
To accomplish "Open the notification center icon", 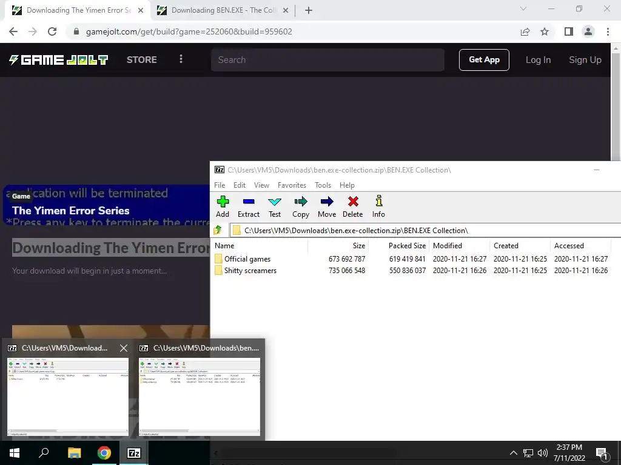I will pyautogui.click(x=602, y=454).
